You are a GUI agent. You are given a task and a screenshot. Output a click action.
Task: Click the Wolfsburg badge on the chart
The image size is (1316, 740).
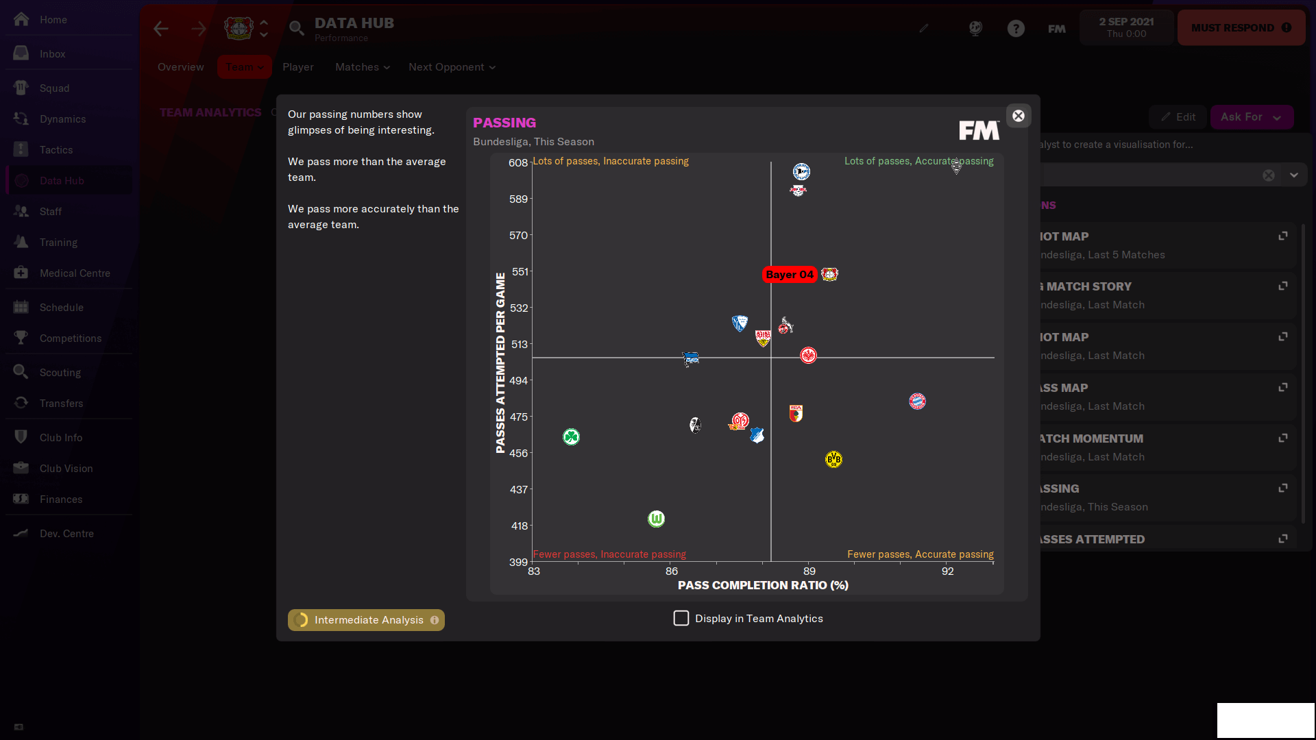pos(656,519)
